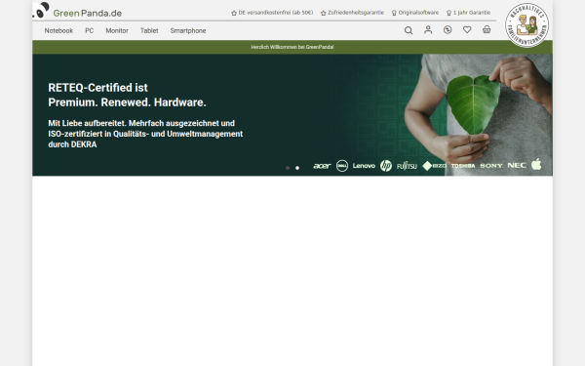The image size is (585, 366).
Task: Click the Apple brand logo
Action: [x=536, y=164]
